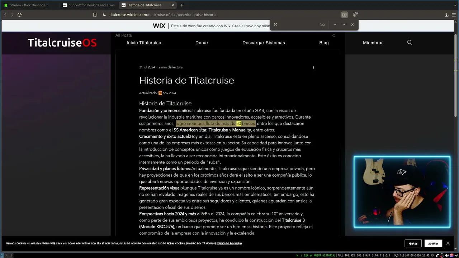The width and height of the screenshot is (459, 258).
Task: Click the "(Modelo KBC-576)" bold text
Action: pos(157,227)
